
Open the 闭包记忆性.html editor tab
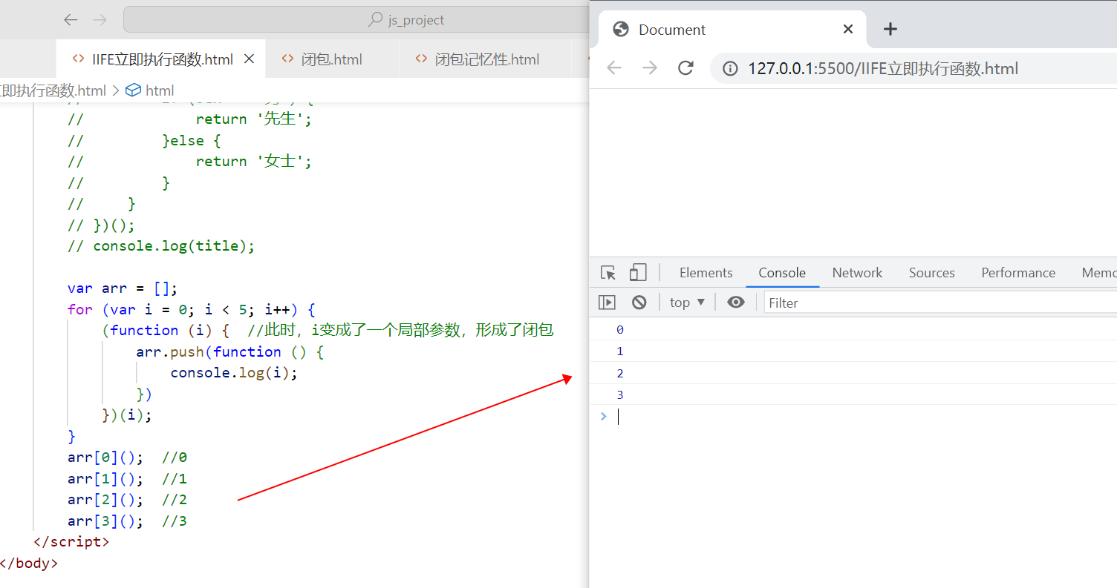pyautogui.click(x=486, y=59)
